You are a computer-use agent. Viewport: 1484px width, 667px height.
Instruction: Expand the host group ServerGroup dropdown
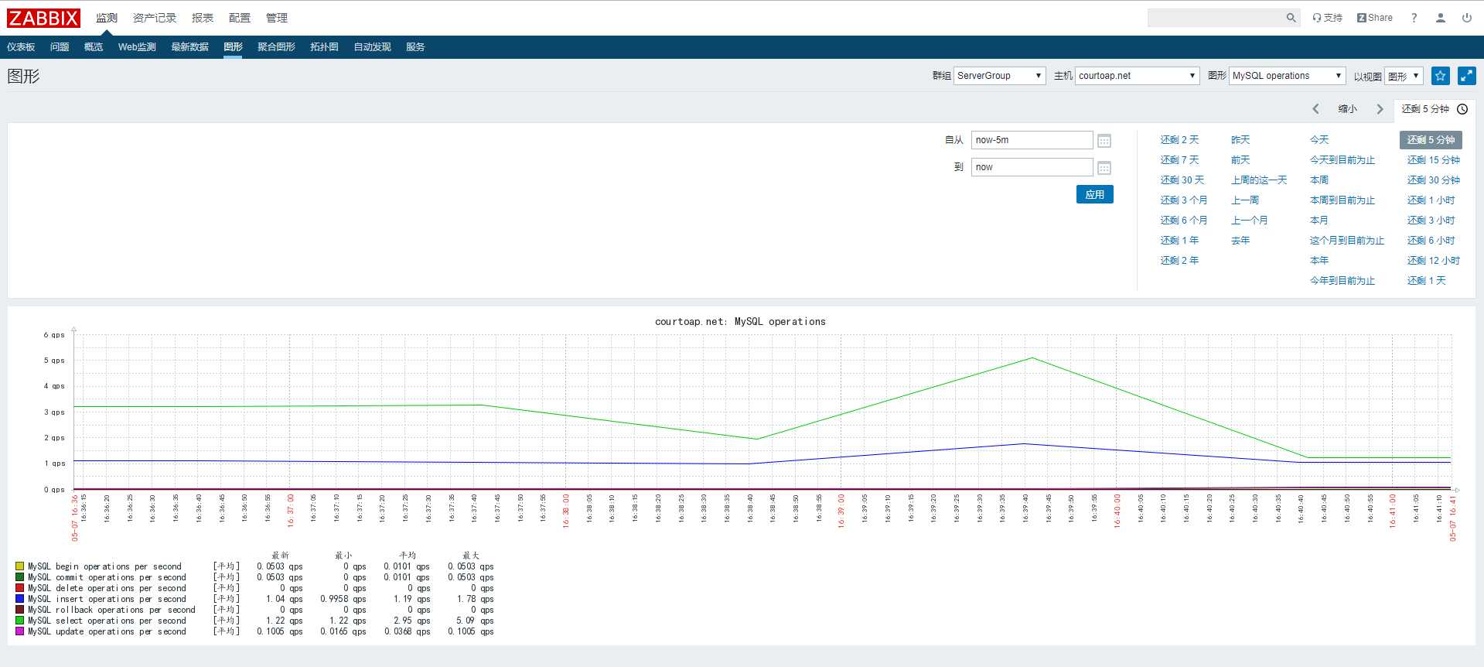point(999,76)
